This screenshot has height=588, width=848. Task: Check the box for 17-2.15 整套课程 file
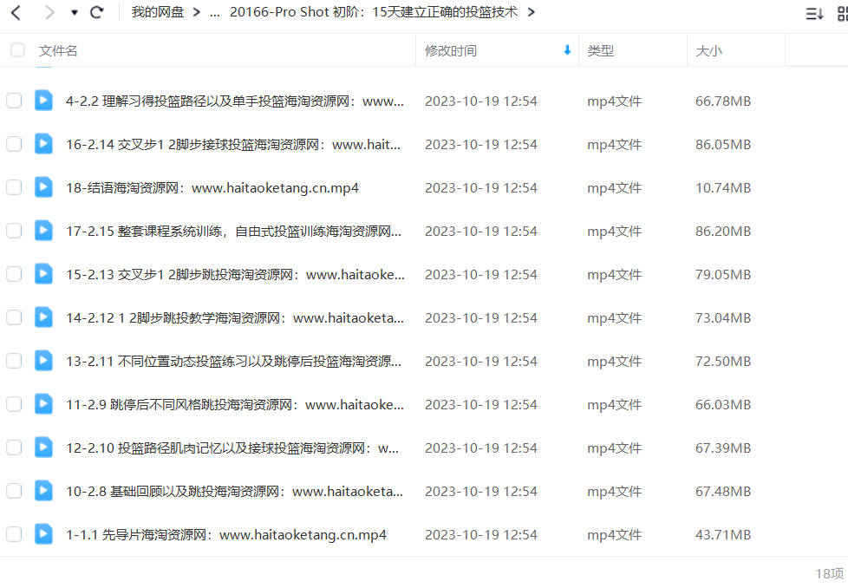click(14, 231)
